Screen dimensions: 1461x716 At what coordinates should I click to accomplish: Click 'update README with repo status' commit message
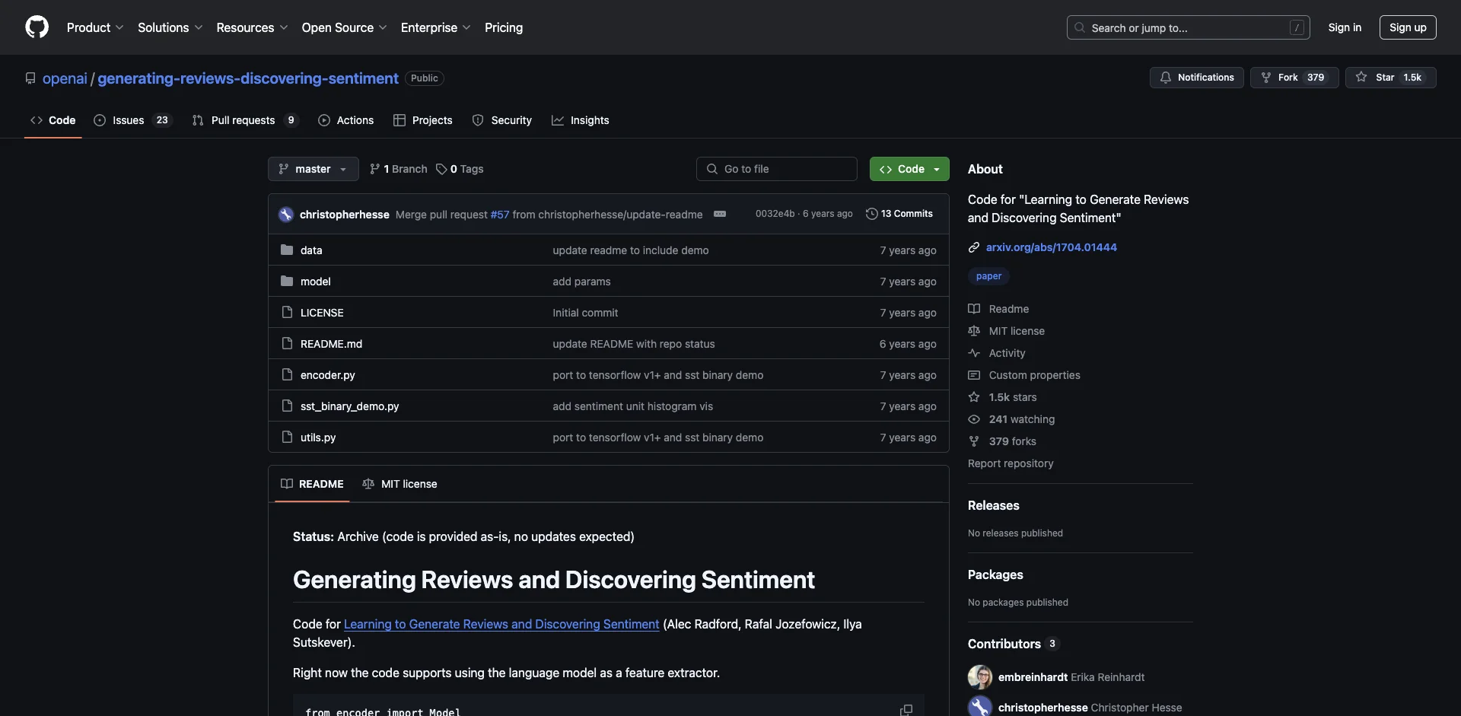pyautogui.click(x=634, y=344)
